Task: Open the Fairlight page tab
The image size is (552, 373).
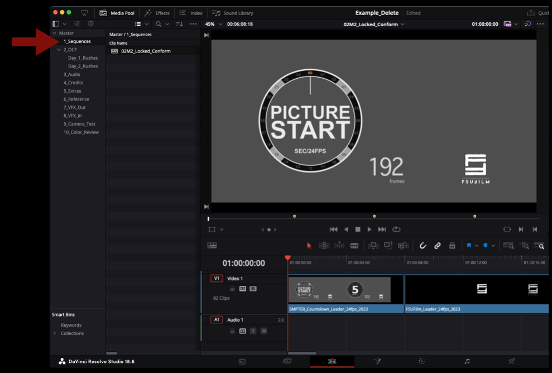Action: pos(467,361)
